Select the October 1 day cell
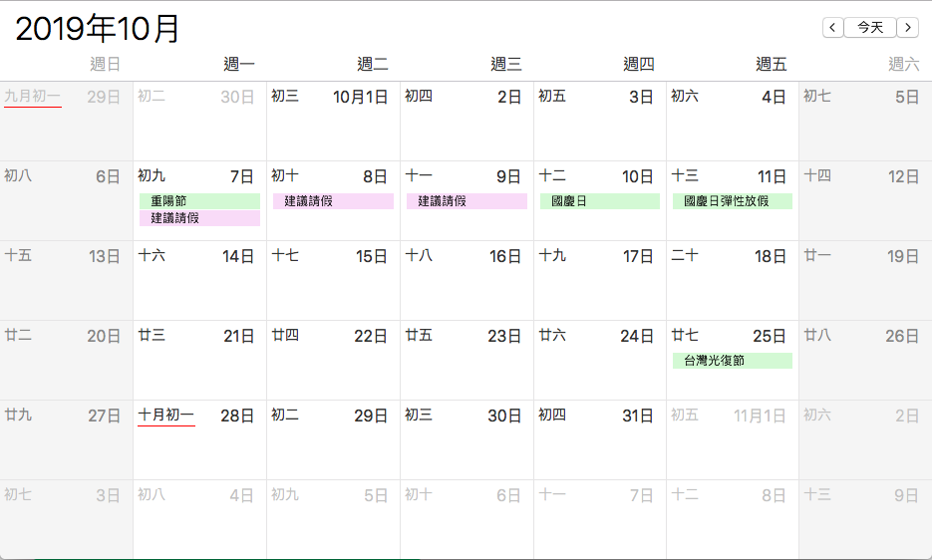932x560 pixels. click(334, 122)
